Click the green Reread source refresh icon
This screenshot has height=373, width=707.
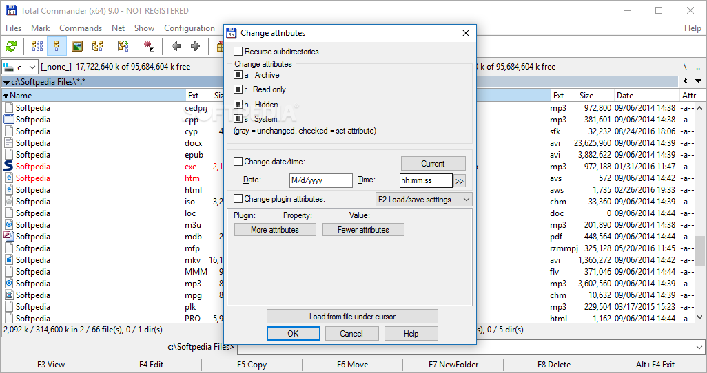[x=11, y=46]
